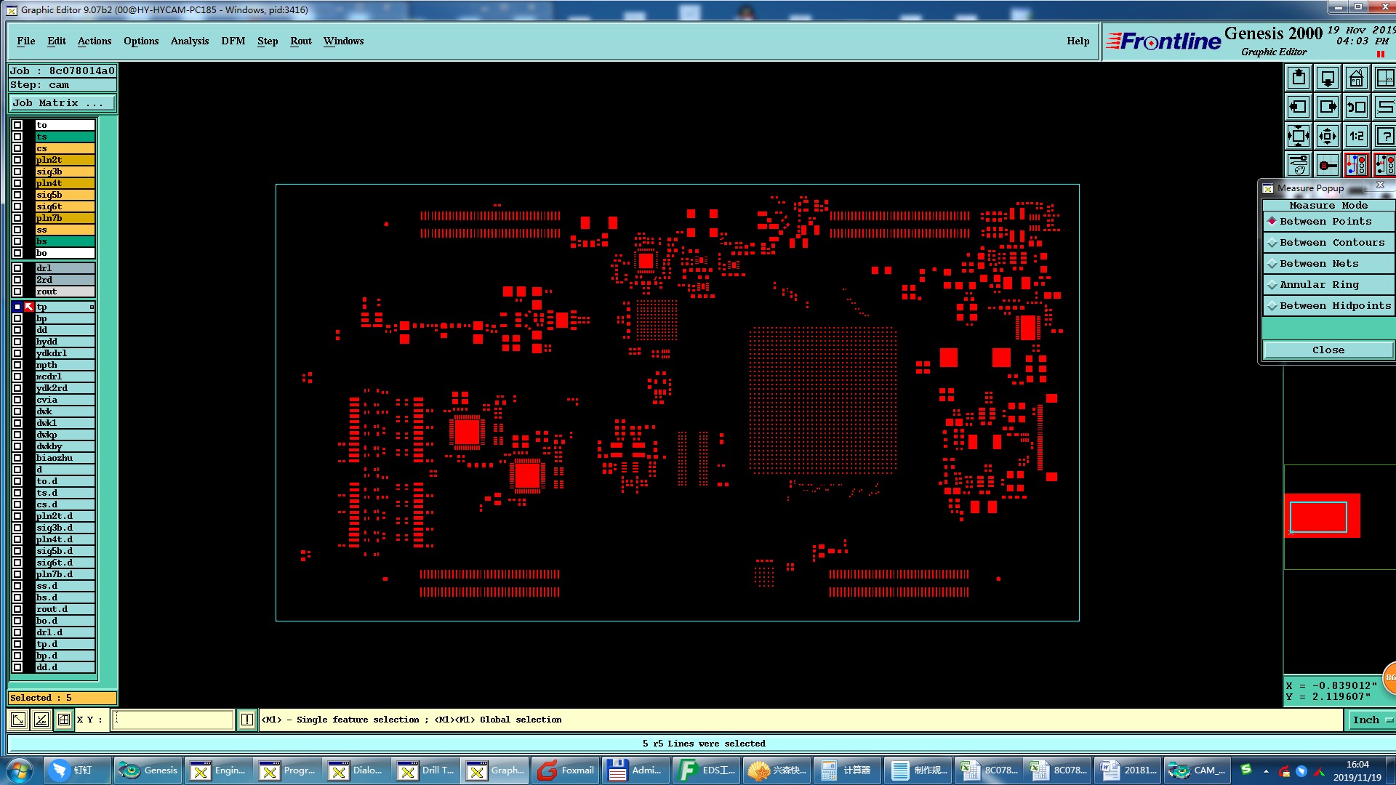Click the colored net selection filter icon
Image resolution: width=1396 pixels, height=785 pixels.
pos(1357,165)
